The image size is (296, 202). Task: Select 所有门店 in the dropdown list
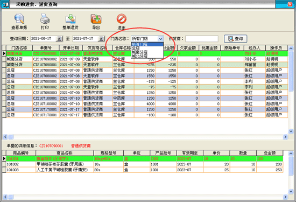[x=147, y=44]
